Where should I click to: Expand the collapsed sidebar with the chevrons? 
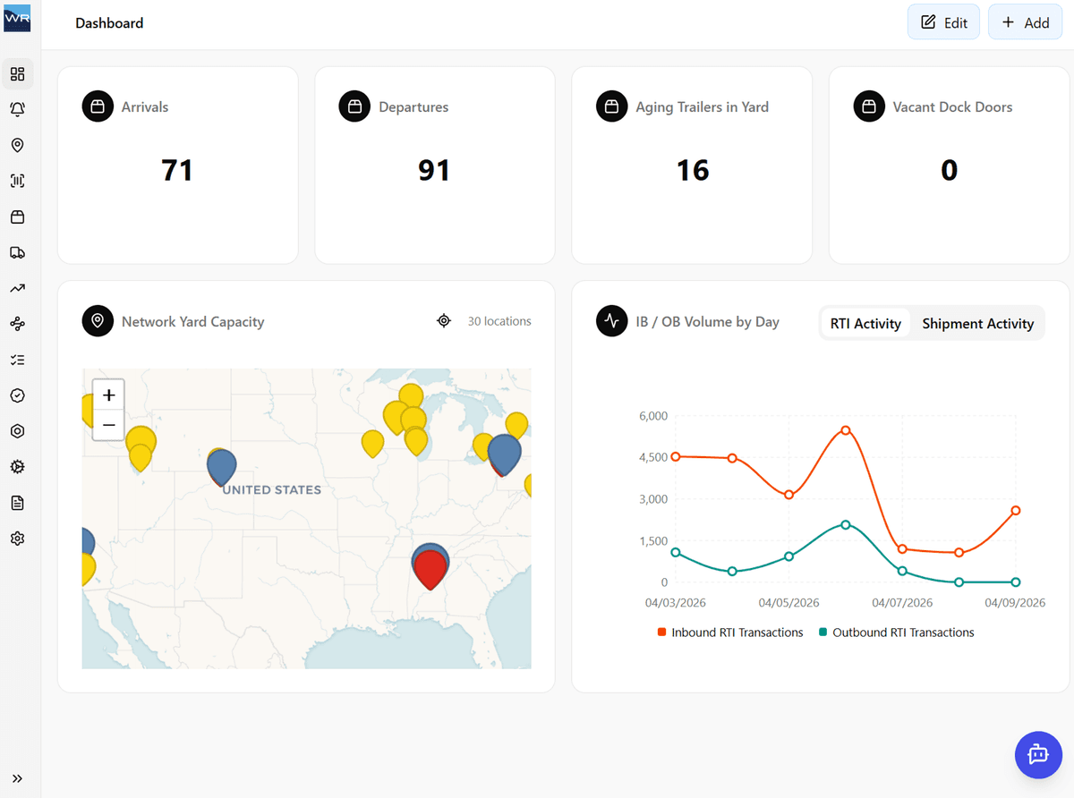(17, 778)
